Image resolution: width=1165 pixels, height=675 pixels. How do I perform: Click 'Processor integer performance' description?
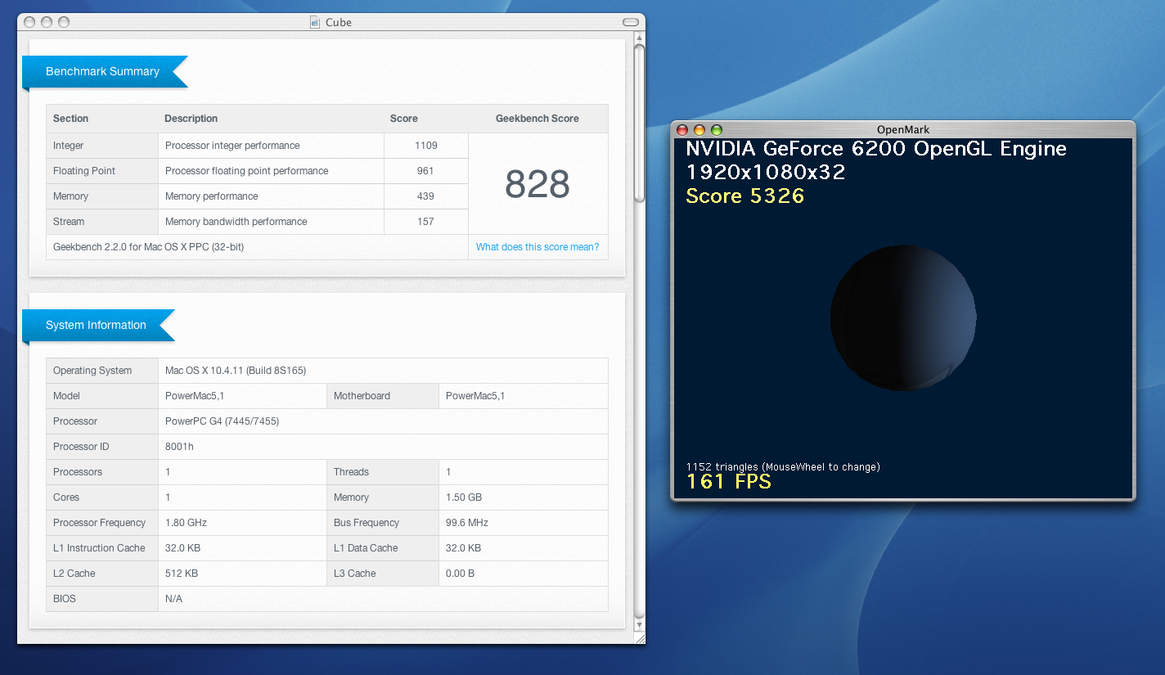[x=232, y=146]
